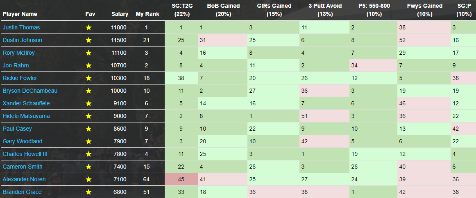Click the star next to Hideki Matsuyama
The height and width of the screenshot is (198, 476).
click(x=88, y=116)
